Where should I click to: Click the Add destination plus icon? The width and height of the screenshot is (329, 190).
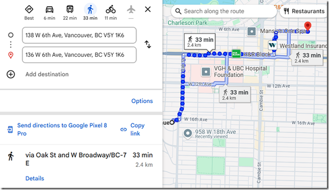point(11,74)
